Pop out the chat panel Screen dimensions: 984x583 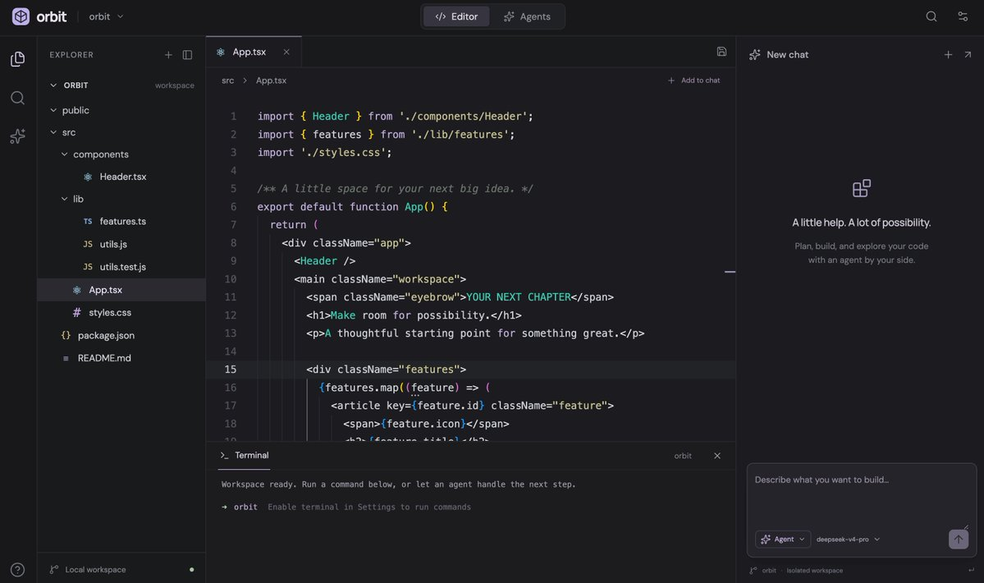(x=968, y=54)
